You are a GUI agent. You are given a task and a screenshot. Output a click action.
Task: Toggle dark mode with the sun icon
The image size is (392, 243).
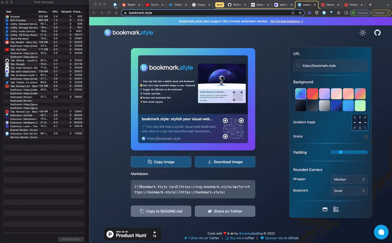[363, 33]
